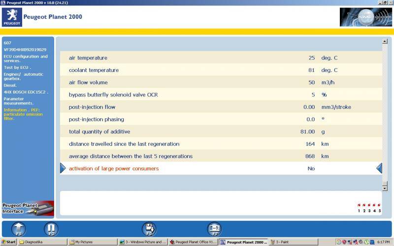Screen dimensions: 394x246
Task: Click the Peugeot Planet Interface icon
Action: [27, 209]
